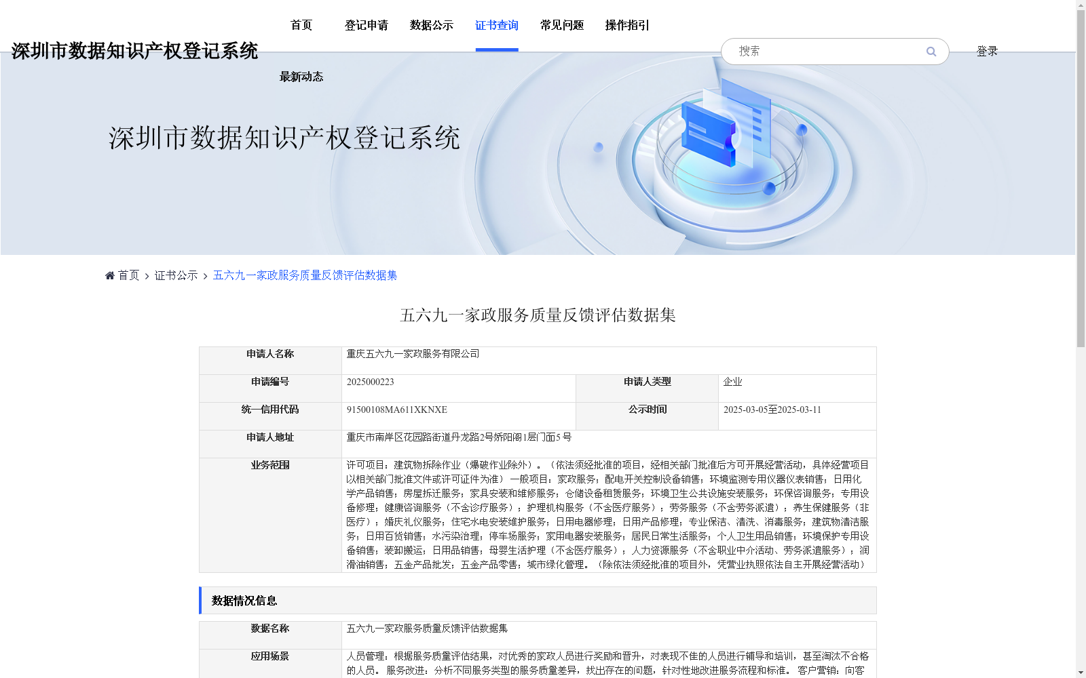Go to 证书公示 in breadcrumb
Screen dimensions: 1086x678
click(176, 275)
